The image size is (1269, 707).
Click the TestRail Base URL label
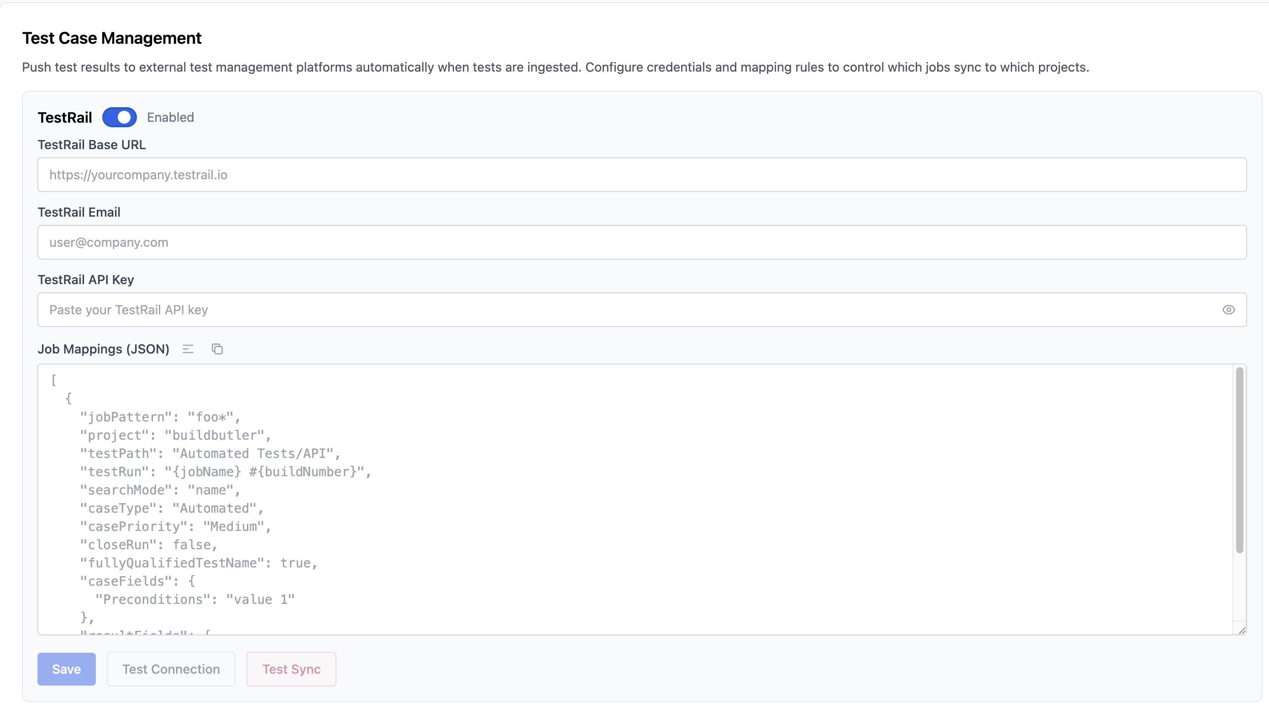[92, 145]
